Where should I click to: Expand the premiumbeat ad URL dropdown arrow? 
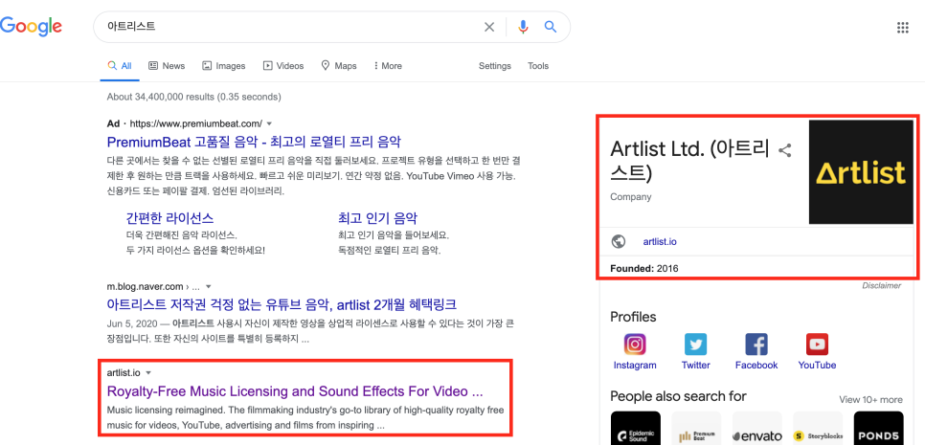click(270, 123)
